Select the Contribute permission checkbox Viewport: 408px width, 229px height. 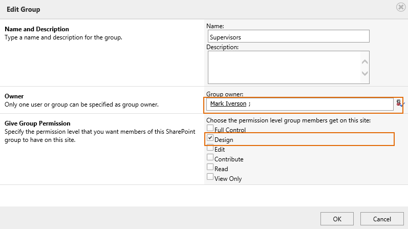210,158
